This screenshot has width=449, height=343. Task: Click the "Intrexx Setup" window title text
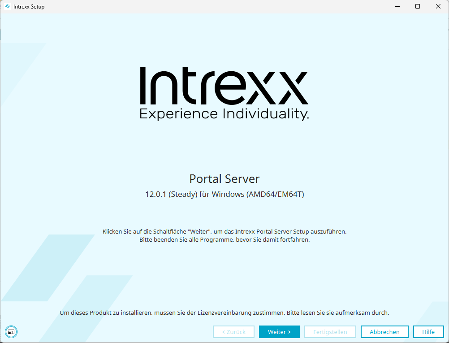29,7
